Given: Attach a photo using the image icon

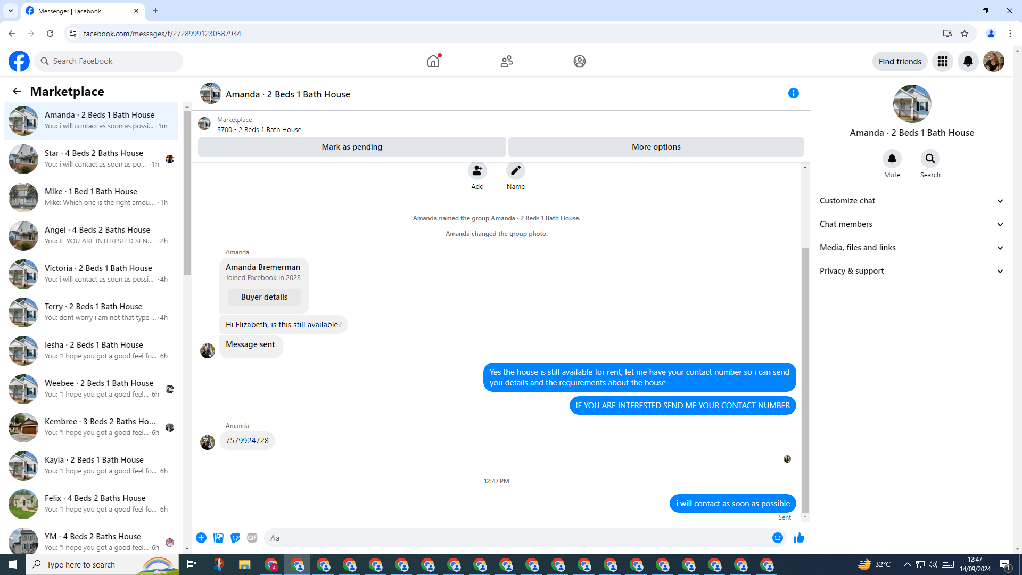Looking at the screenshot, I should pos(218,538).
